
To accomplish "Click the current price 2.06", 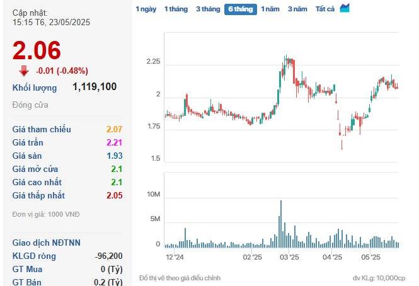I will tap(37, 50).
